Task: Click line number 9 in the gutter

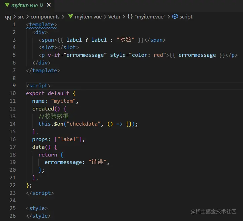Action: [x=14, y=86]
